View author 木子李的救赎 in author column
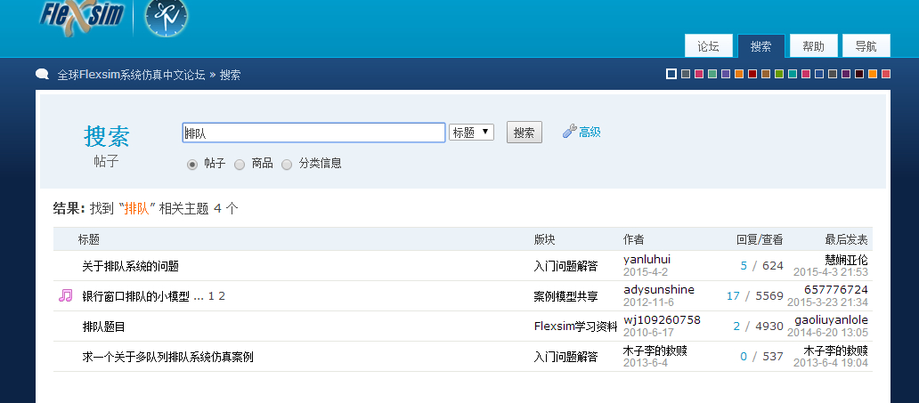 (655, 351)
